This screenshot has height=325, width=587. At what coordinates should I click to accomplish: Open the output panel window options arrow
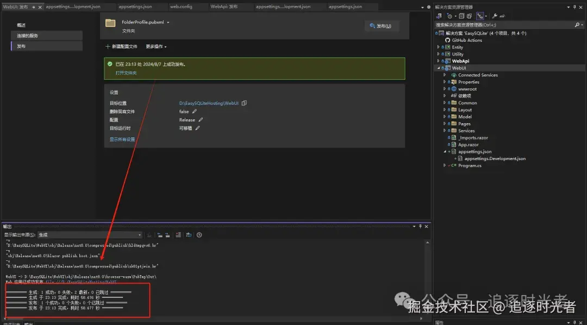click(414, 226)
